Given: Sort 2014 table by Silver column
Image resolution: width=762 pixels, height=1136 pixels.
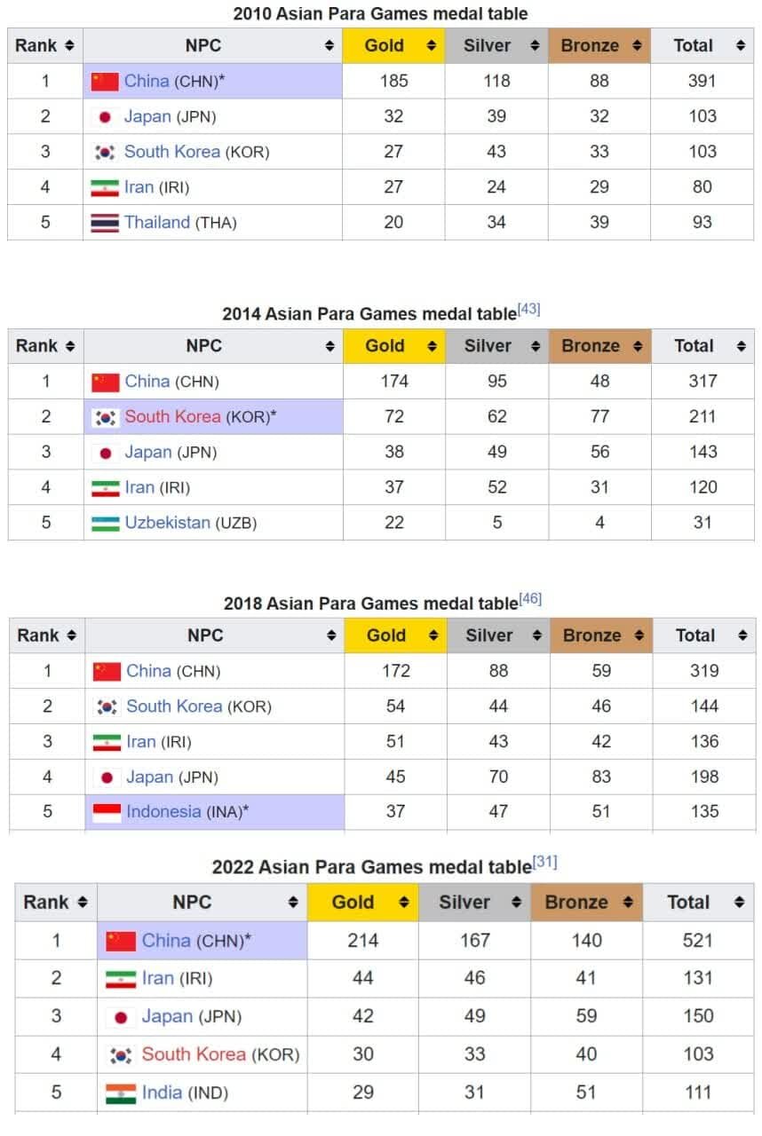Looking at the screenshot, I should coord(536,346).
